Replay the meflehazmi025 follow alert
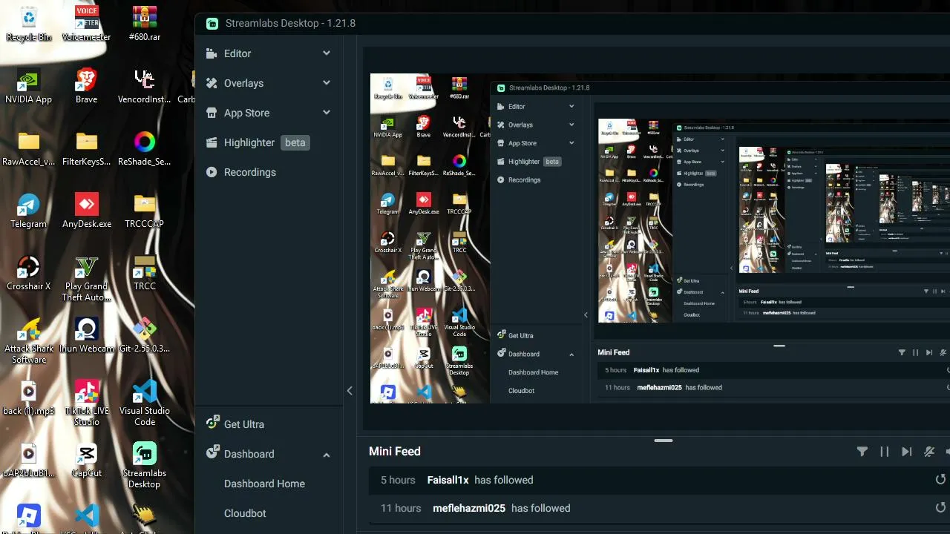Screen dimensions: 950x534 click(940, 508)
